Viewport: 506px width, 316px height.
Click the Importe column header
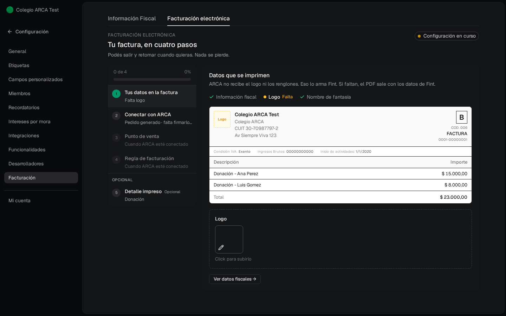[459, 162]
